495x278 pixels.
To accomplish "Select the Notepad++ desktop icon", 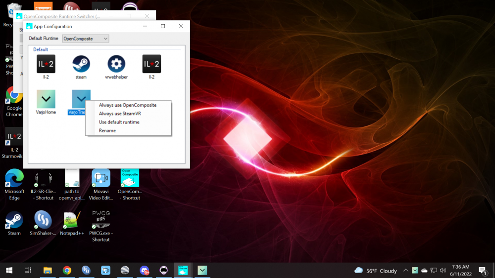I will (72, 221).
